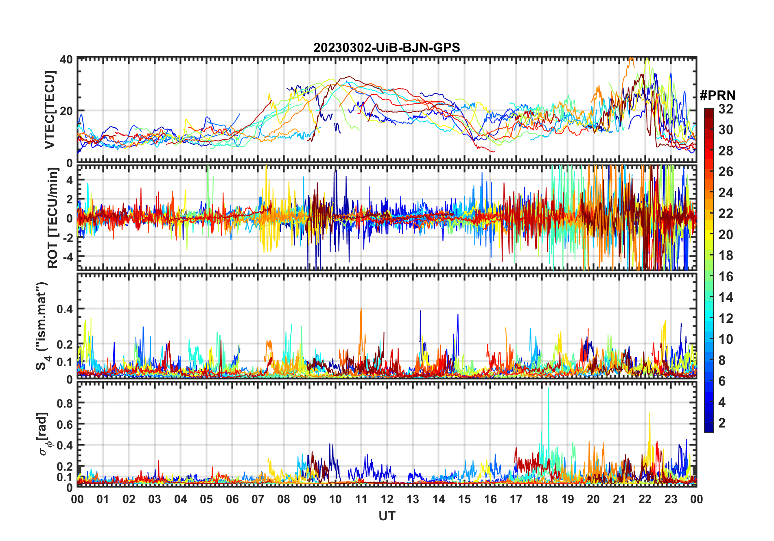Select UT hour tick label 01
Image resolution: width=774 pixels, height=541 pixels.
click(103, 499)
